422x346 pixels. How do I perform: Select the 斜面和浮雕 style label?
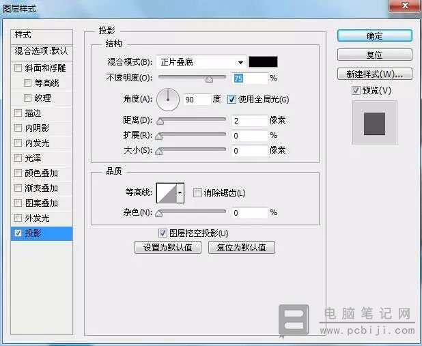click(x=45, y=68)
